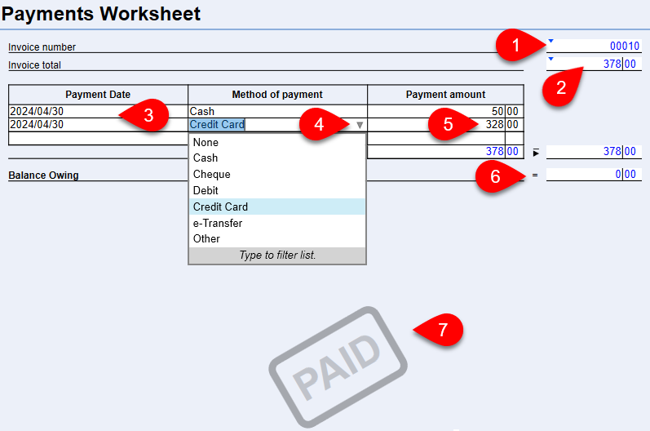The height and width of the screenshot is (431, 650).
Task: Click the Method of payment column header
Action: pos(277,95)
